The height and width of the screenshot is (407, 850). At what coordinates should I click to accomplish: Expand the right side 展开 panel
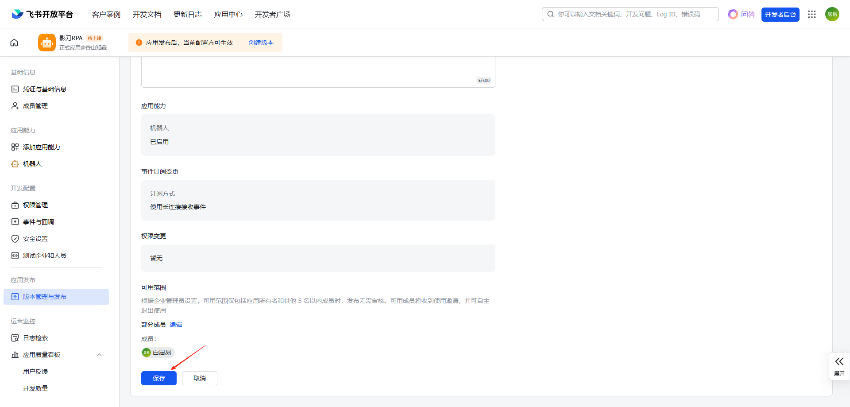[839, 366]
